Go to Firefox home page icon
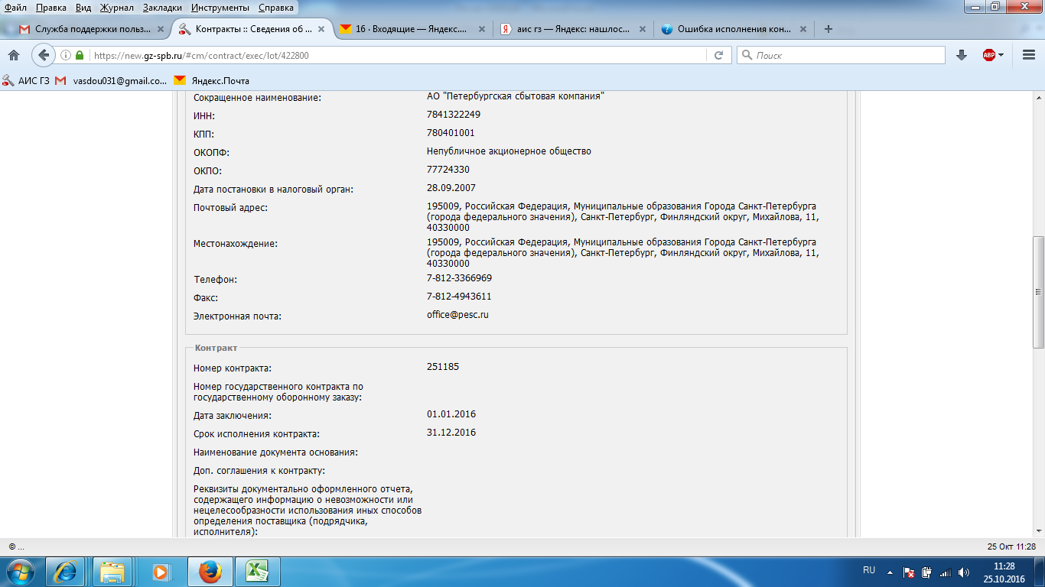Viewport: 1045px width, 587px height. point(13,55)
